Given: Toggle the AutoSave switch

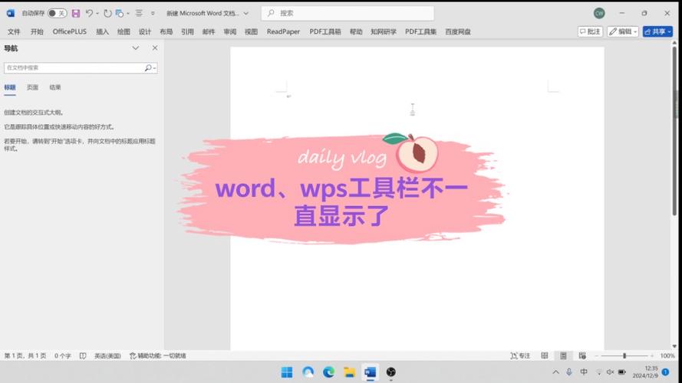Looking at the screenshot, I should [x=57, y=14].
